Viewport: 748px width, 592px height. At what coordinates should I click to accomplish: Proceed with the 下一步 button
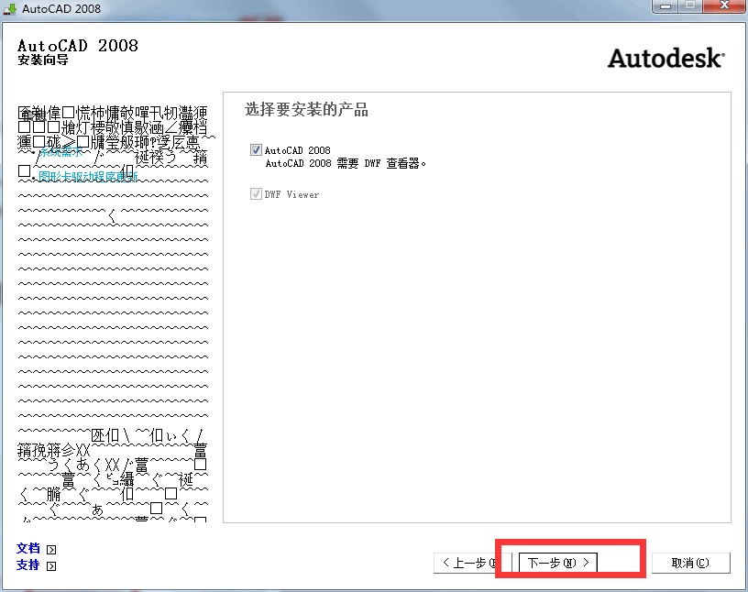click(557, 563)
